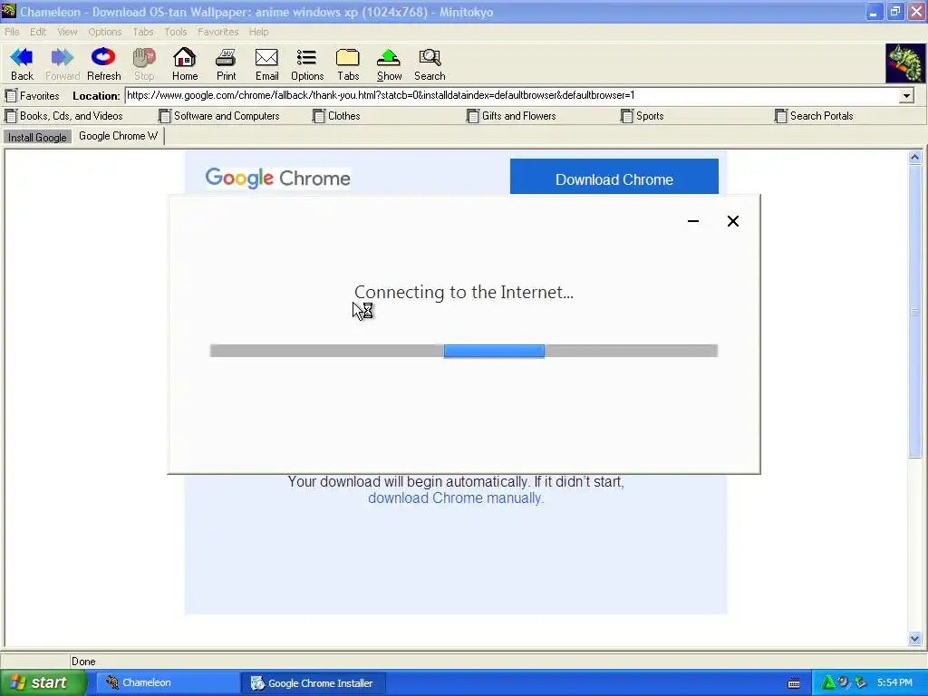Click the Connecting to the Internet text
This screenshot has height=696, width=928.
click(x=464, y=293)
